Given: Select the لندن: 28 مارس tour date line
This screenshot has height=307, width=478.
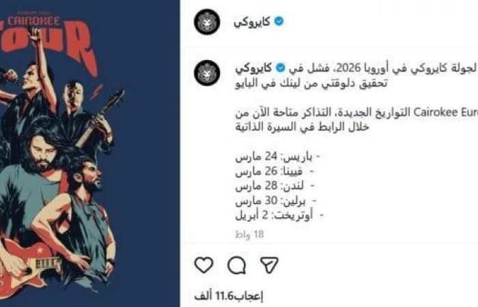Looking at the screenshot, I should coord(275,186).
